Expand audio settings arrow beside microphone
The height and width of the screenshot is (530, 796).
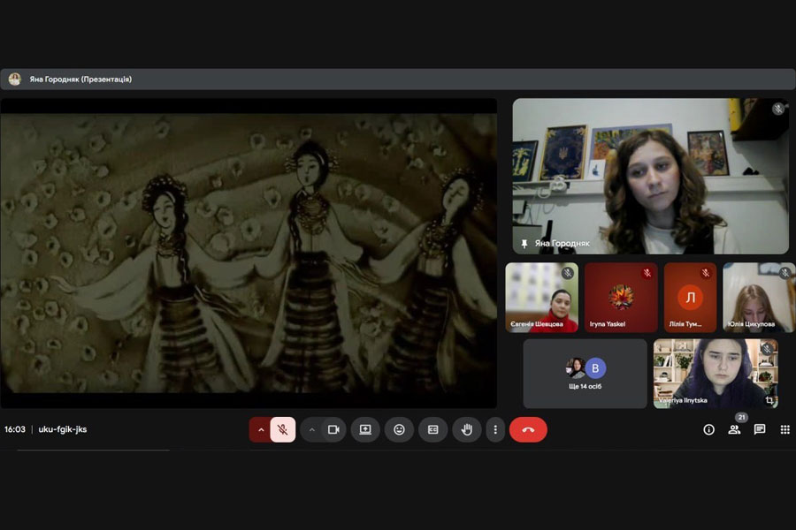click(x=261, y=429)
